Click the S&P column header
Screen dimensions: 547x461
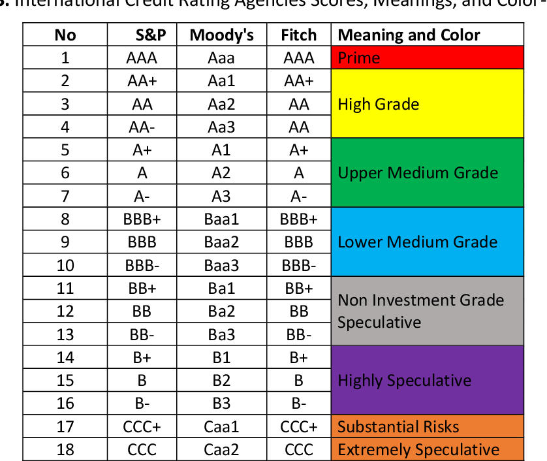[x=151, y=35]
